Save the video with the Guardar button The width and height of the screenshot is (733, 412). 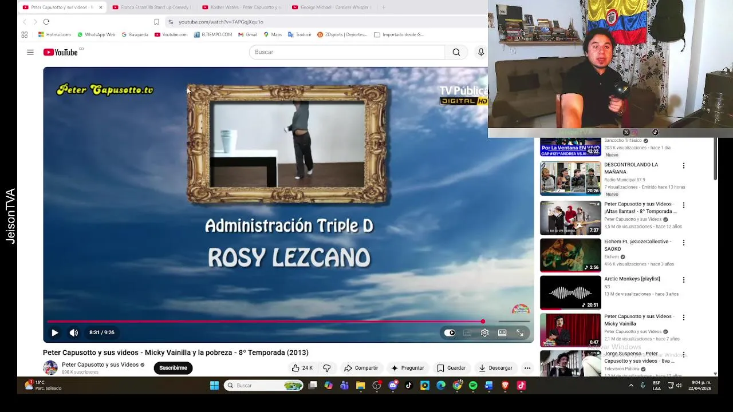pos(451,368)
